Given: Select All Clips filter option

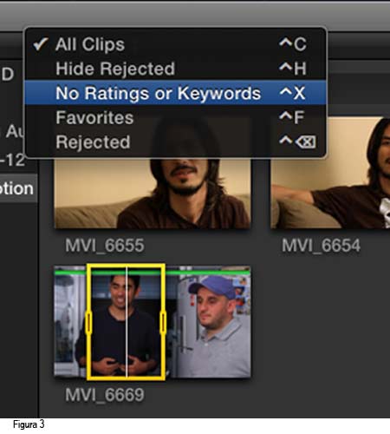Looking at the screenshot, I should click(x=176, y=44).
